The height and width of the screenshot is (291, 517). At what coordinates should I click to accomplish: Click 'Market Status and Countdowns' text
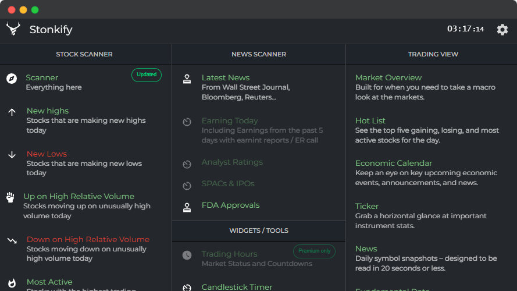(257, 264)
